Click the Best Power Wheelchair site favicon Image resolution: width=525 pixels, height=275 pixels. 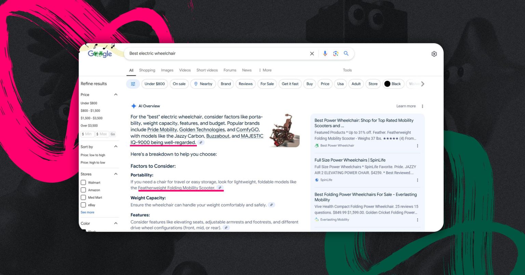pos(317,146)
